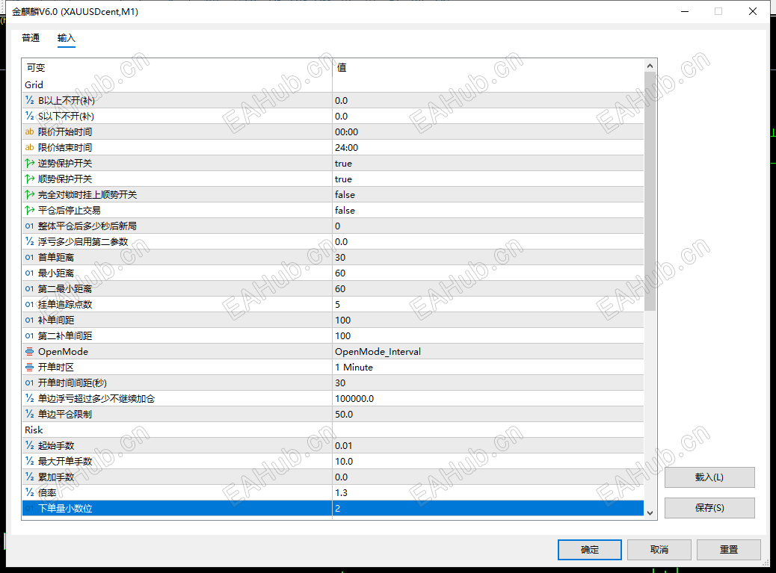Edit the 限价开始时间 value 00:00

tap(488, 132)
